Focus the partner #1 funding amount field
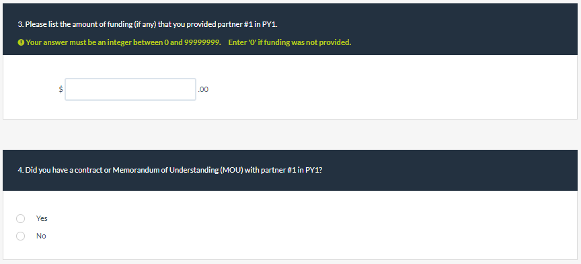This screenshot has height=264, width=581. tap(130, 89)
